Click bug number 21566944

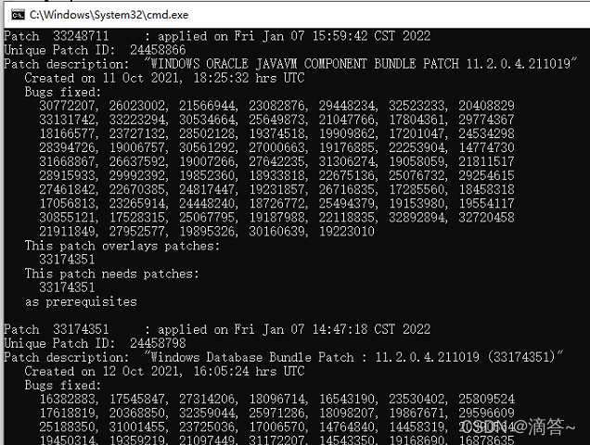(207, 106)
